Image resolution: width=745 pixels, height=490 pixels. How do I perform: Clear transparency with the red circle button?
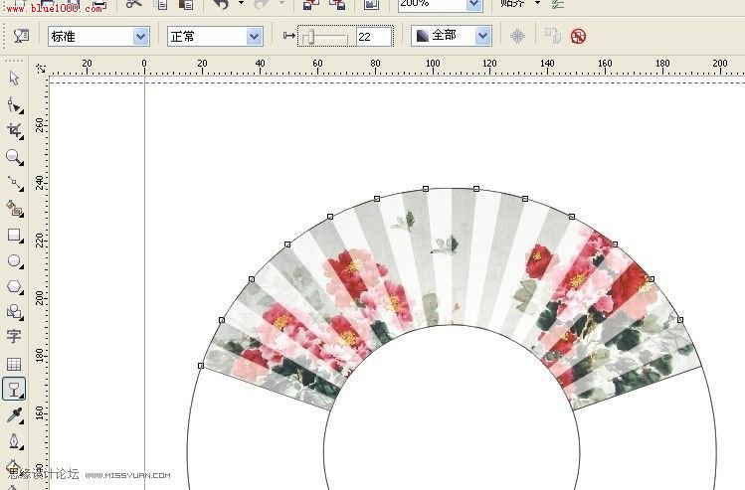578,36
